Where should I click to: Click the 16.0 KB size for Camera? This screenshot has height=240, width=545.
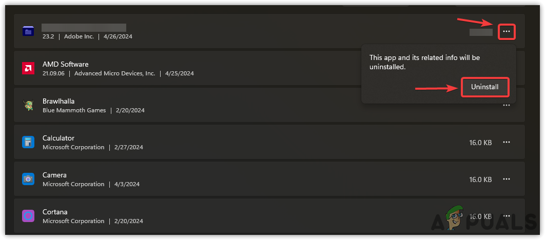pos(480,179)
